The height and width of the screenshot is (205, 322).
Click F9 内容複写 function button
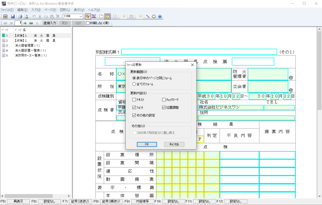[142, 202]
